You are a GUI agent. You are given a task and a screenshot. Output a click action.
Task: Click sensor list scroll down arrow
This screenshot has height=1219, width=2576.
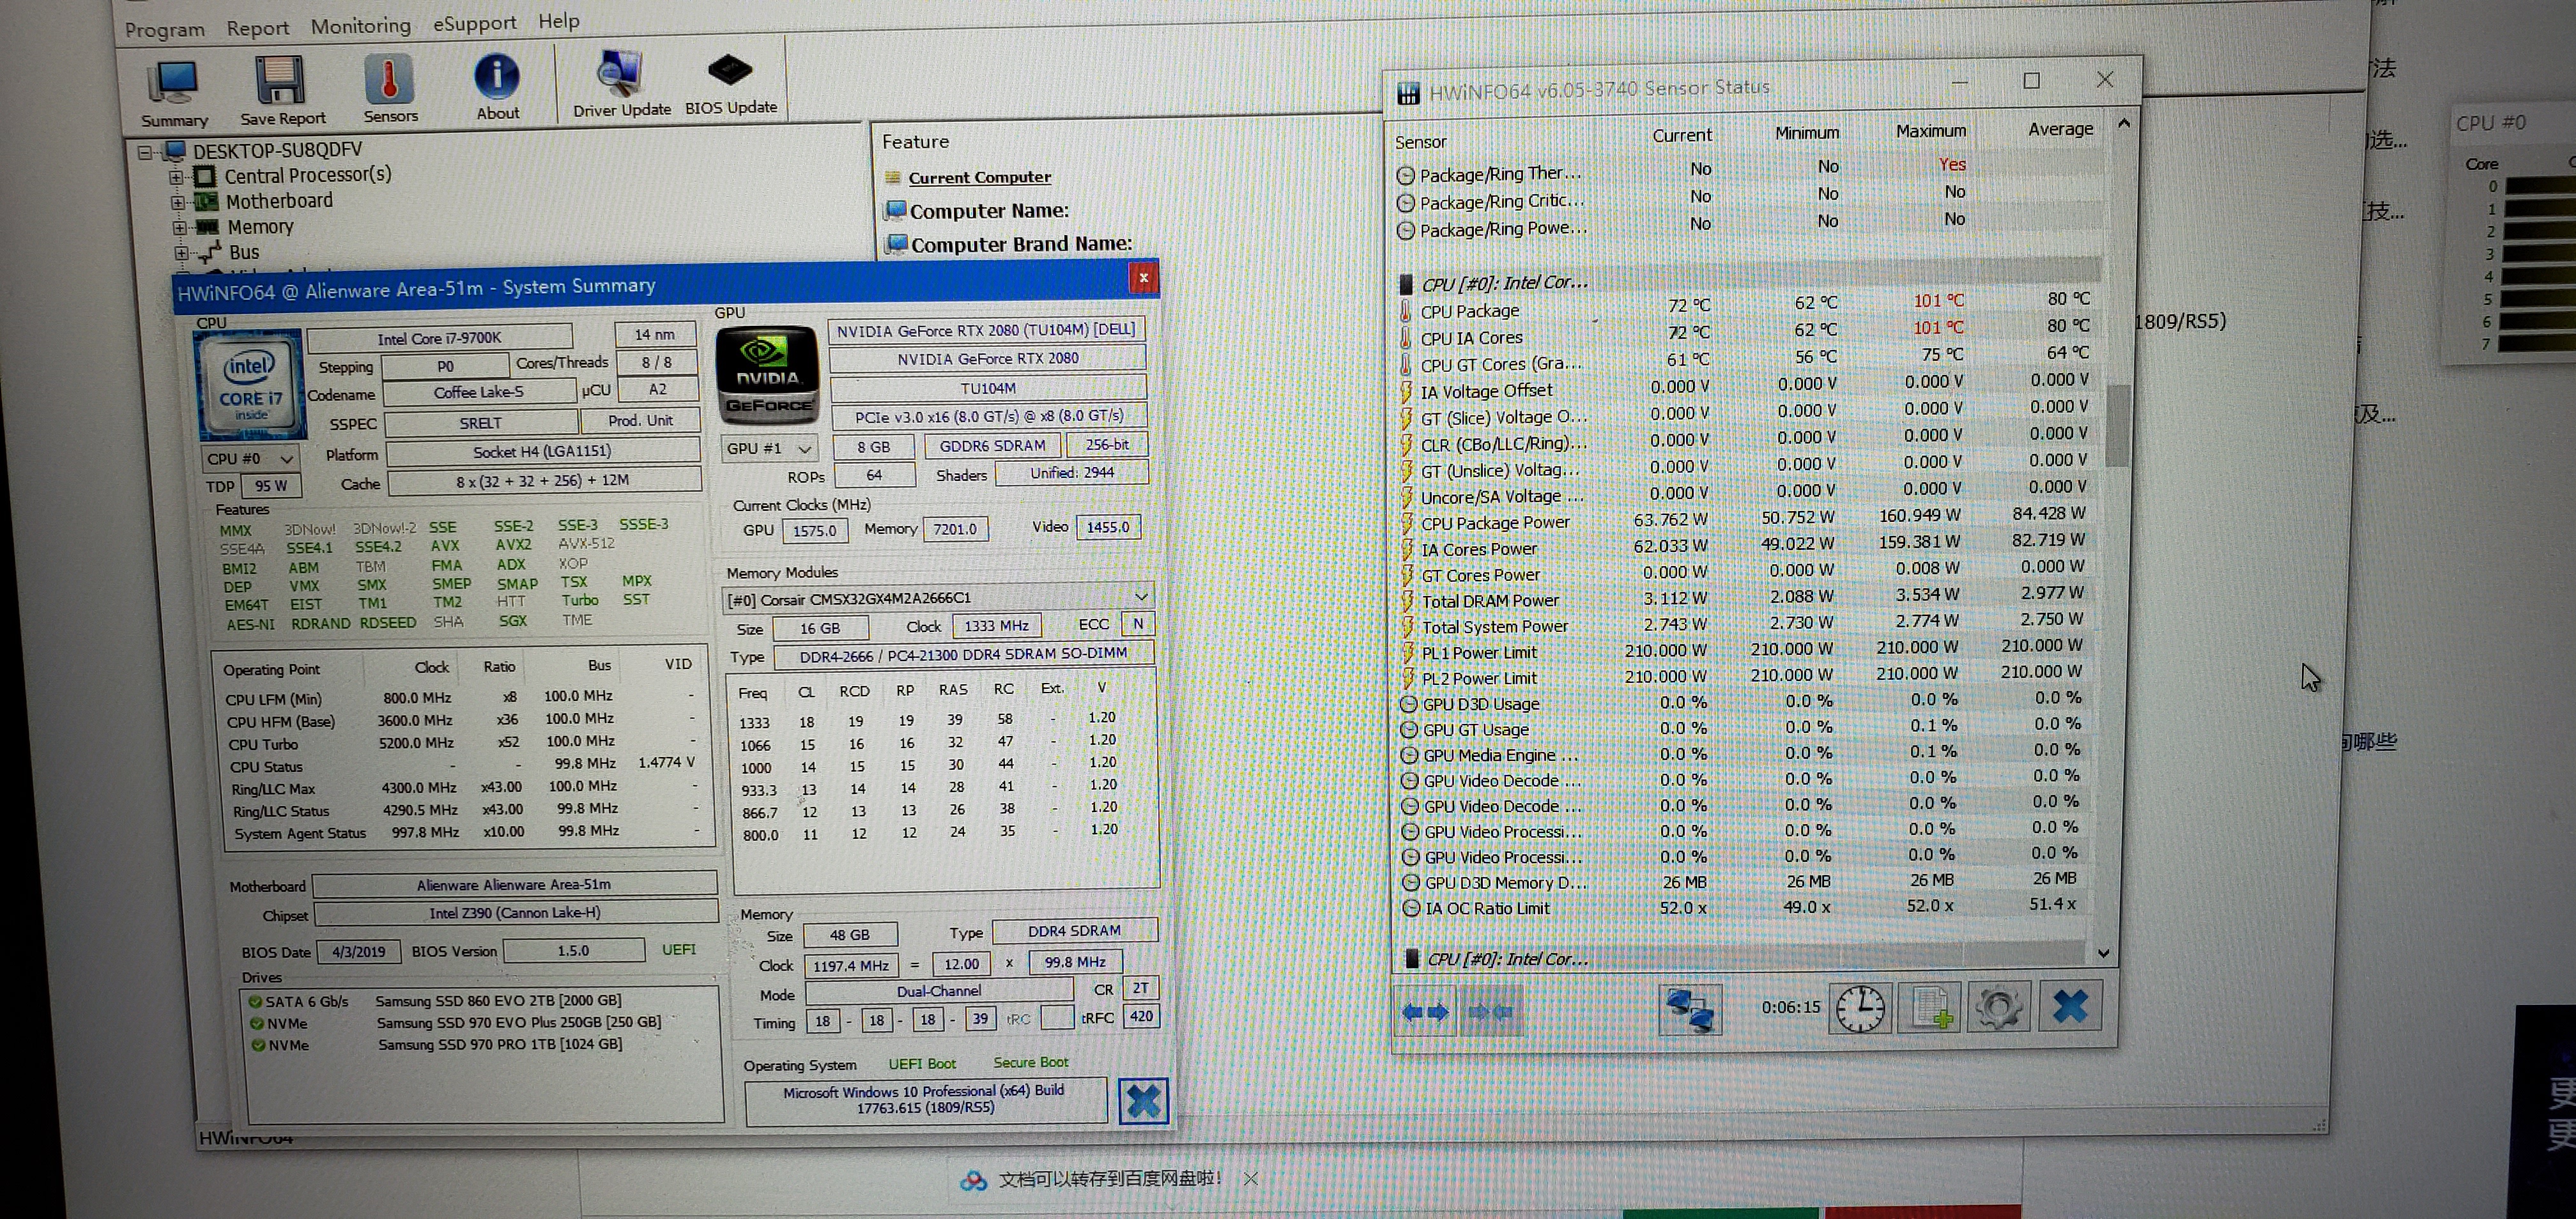(2103, 953)
